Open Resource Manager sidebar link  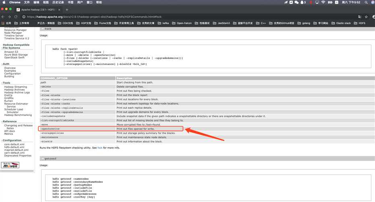coord(16,30)
